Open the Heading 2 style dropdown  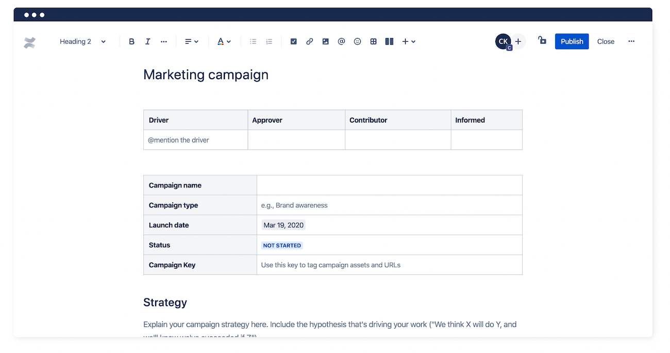pos(82,41)
